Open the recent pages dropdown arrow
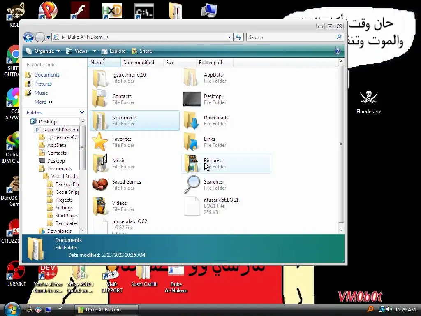Screen dimensions: 421x316 tap(49, 37)
